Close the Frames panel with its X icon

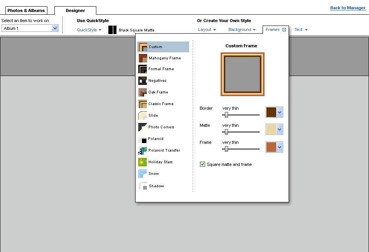pyautogui.click(x=284, y=29)
